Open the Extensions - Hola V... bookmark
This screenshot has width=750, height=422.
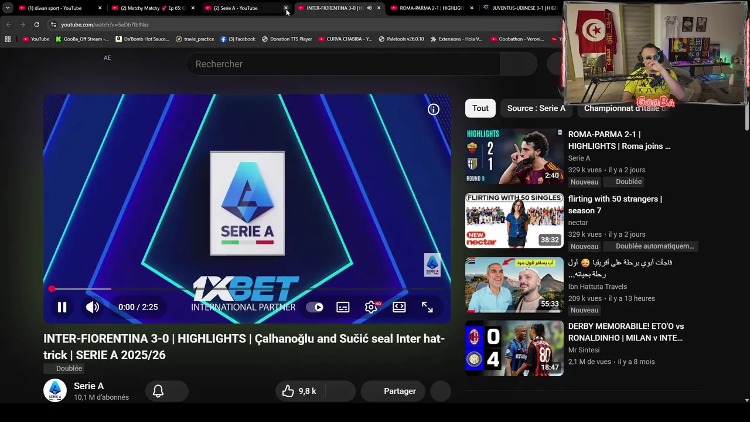pos(456,39)
